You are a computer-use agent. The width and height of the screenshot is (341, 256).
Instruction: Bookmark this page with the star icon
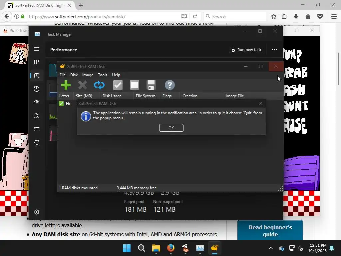point(274,17)
